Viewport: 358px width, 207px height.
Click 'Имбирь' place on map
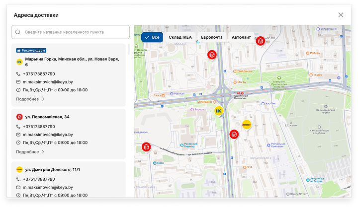[313, 53]
